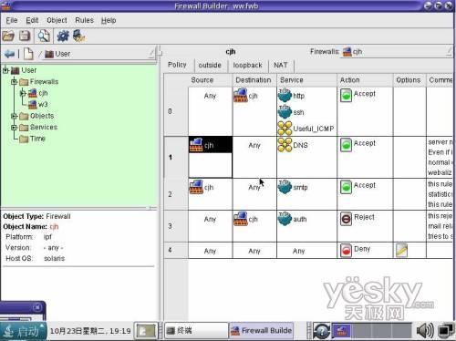Click the network monitor tray icon
This screenshot has width=456, height=341.
pyautogui.click(x=446, y=331)
